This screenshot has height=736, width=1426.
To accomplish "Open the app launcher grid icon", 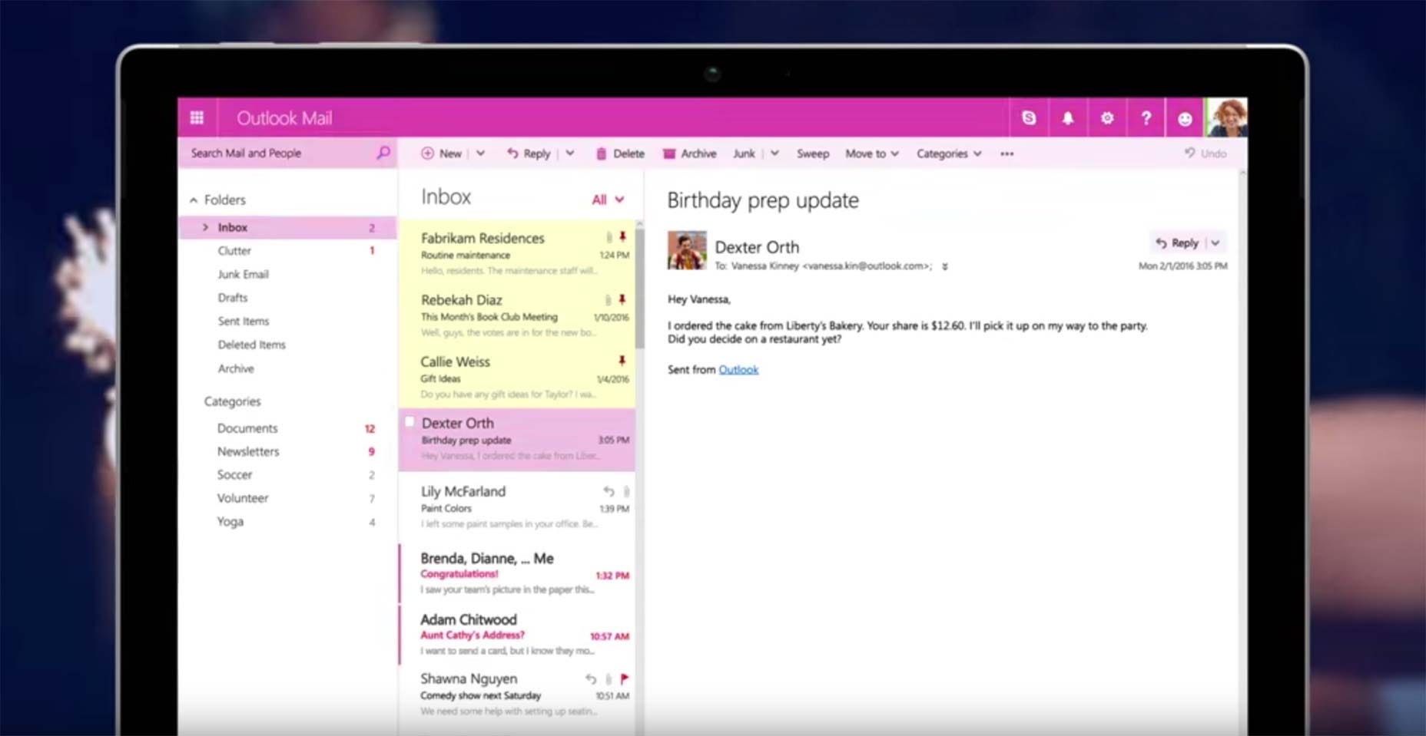I will (x=197, y=117).
